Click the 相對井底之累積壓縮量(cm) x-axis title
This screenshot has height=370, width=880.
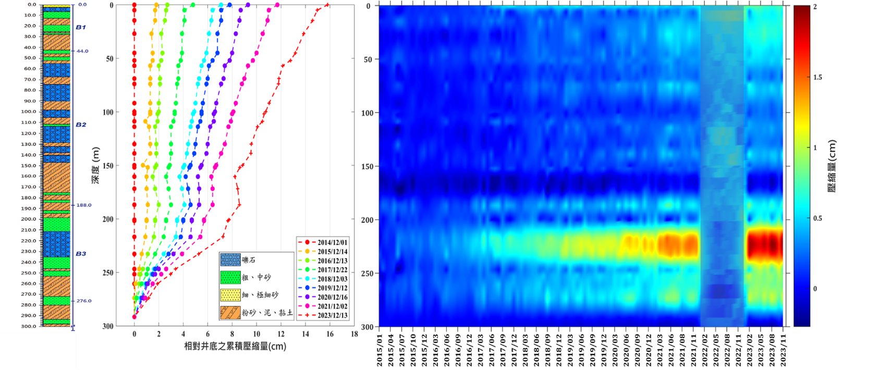coord(235,346)
